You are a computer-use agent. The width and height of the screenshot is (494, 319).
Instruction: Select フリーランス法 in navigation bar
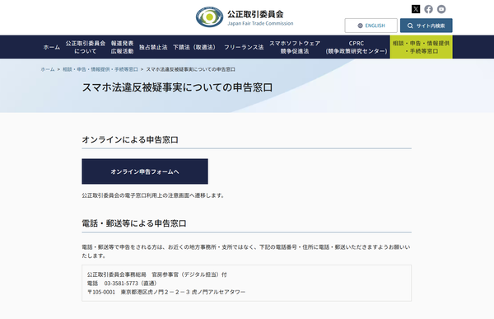coord(244,47)
